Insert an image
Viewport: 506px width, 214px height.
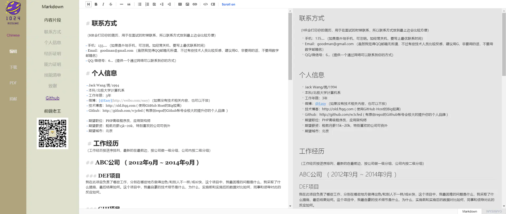[x=187, y=4]
